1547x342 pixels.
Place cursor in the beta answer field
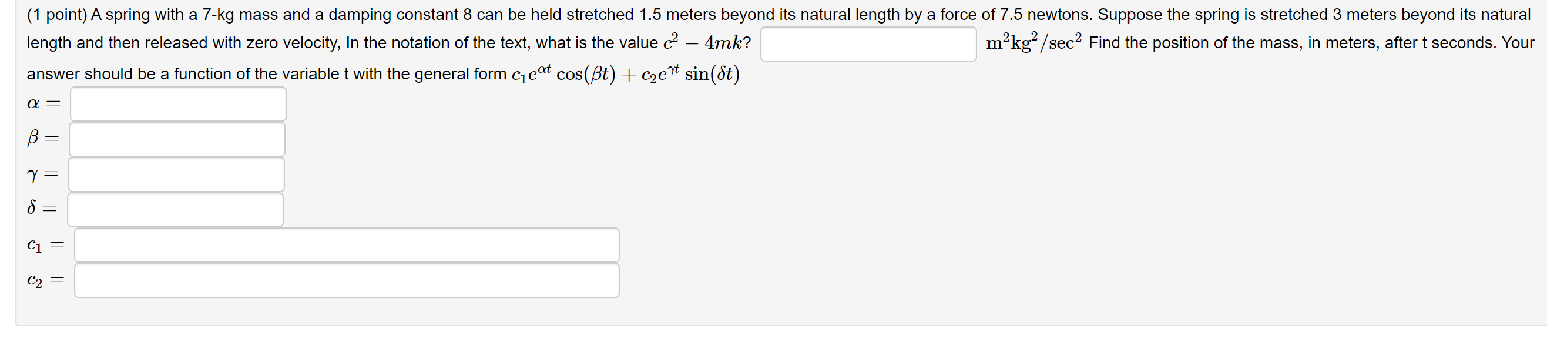(x=177, y=139)
